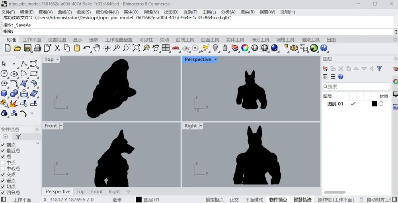The height and width of the screenshot is (203, 398).
Task: Click the status bar black layer swatch
Action: click(139, 200)
